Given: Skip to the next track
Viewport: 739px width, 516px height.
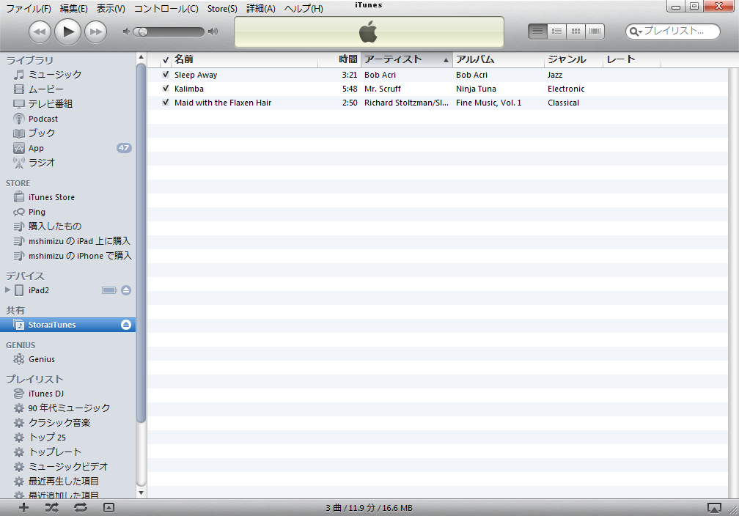Looking at the screenshot, I should click(x=95, y=32).
